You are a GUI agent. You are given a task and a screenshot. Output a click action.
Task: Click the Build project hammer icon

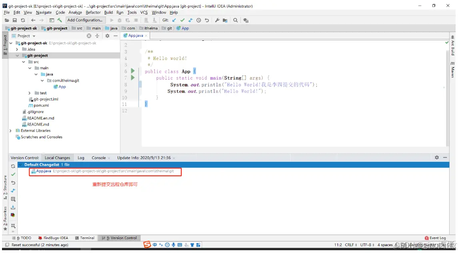60,20
